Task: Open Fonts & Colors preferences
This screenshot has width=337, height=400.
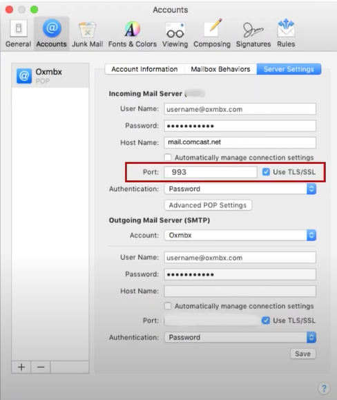Action: (133, 34)
